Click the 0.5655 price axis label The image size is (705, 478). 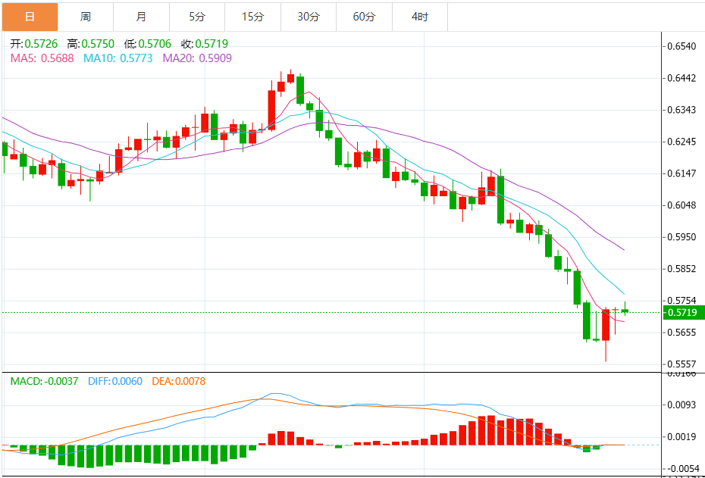pyautogui.click(x=682, y=333)
